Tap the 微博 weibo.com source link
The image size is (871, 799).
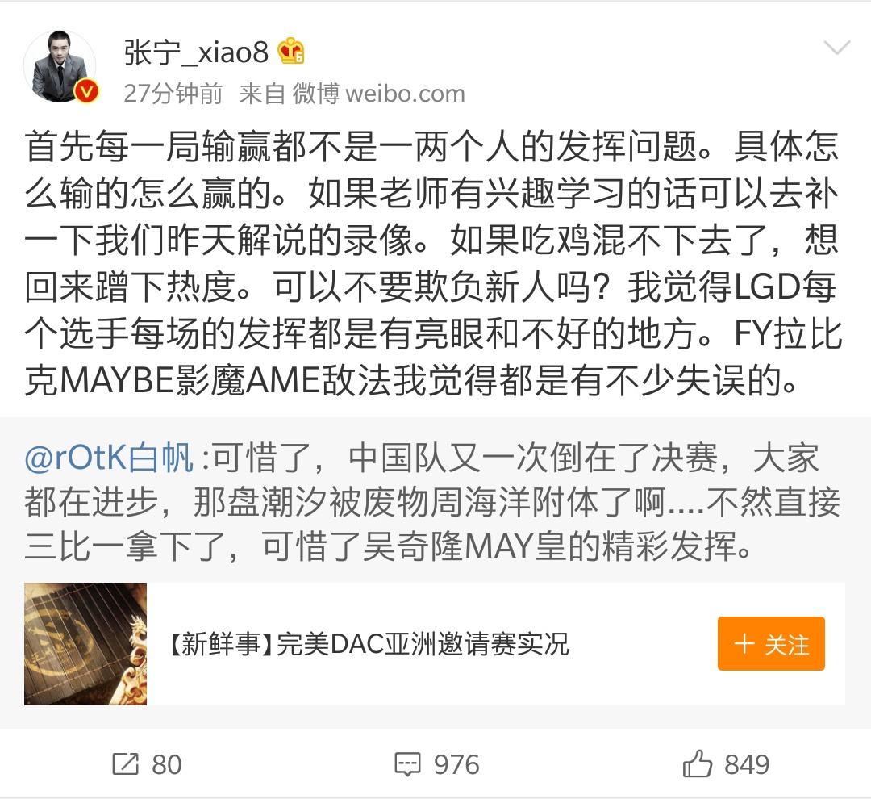point(379,94)
